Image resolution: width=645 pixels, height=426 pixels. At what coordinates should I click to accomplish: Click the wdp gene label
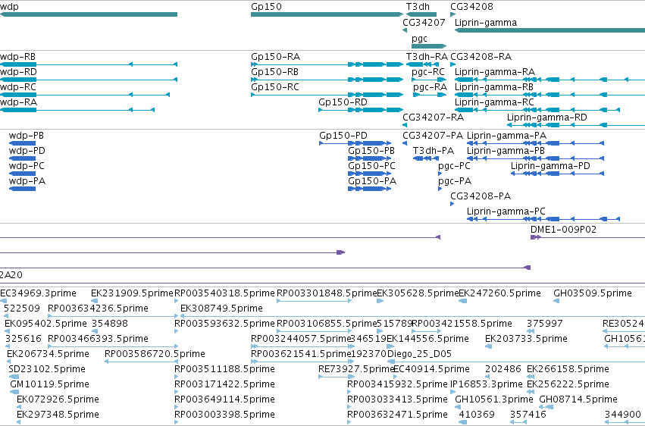coord(9,7)
